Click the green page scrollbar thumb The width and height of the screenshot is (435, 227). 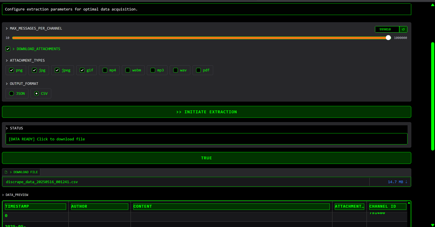432,96
